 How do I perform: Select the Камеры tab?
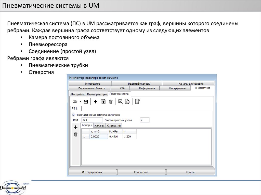pos(87,125)
